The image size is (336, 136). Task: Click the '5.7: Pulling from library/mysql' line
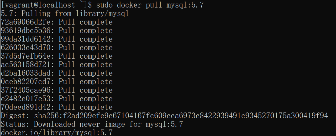(65, 13)
